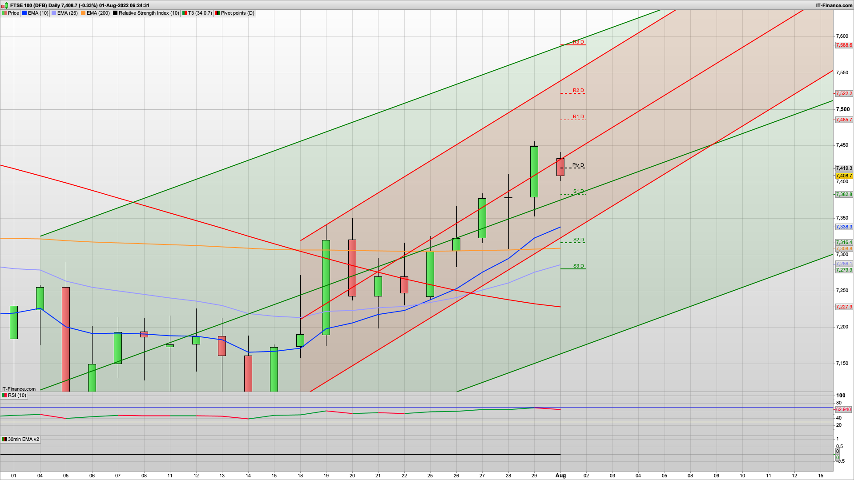Viewport: 854px width, 480px height.
Task: Click the 7,500 price scale label
Action: coord(843,109)
